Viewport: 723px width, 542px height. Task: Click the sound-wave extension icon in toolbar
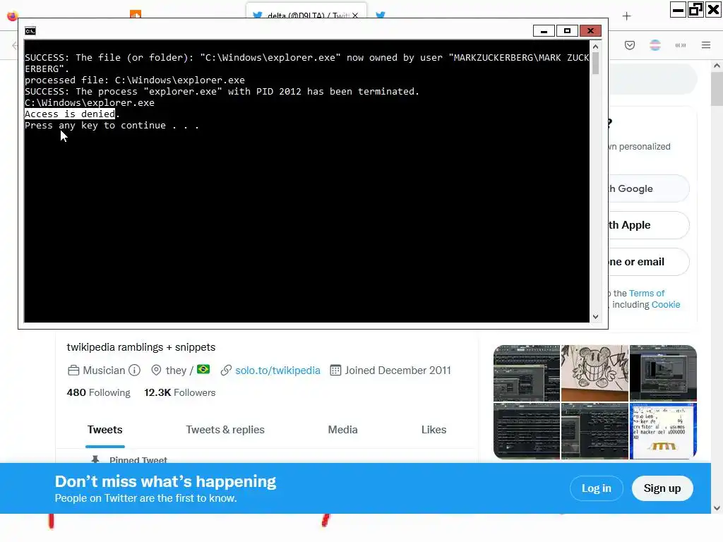(x=681, y=45)
